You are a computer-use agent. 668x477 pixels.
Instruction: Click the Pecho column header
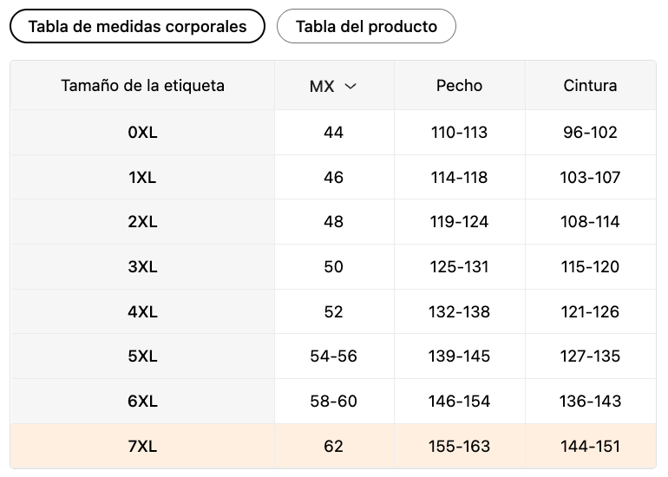tap(459, 86)
